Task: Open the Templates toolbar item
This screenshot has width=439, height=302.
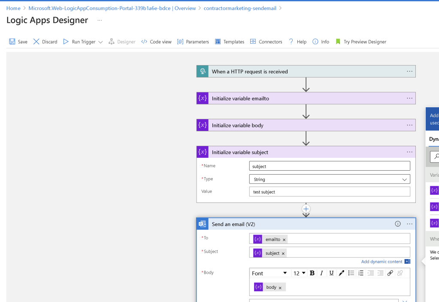Action: click(x=230, y=42)
